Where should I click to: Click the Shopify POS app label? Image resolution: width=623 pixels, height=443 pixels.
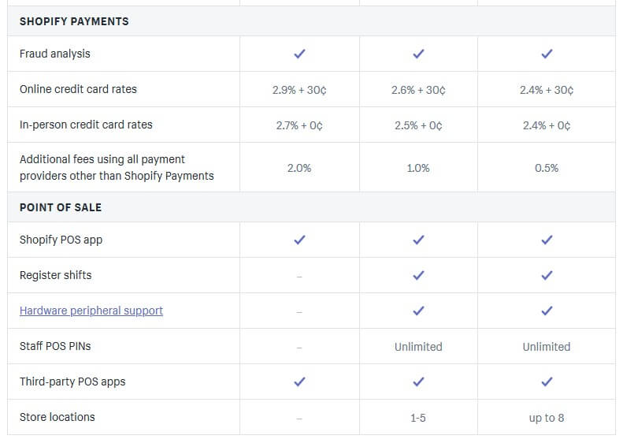click(61, 240)
